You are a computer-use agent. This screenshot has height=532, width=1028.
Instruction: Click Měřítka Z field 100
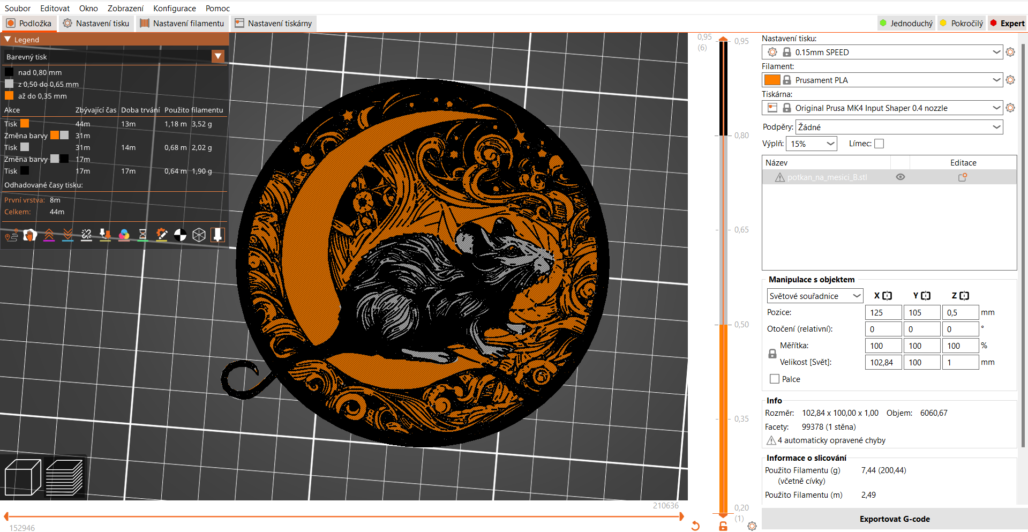(961, 346)
